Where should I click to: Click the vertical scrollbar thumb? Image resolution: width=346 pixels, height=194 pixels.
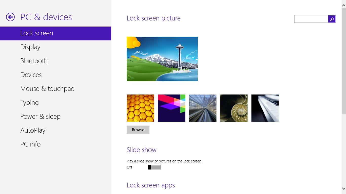pyautogui.click(x=344, y=61)
